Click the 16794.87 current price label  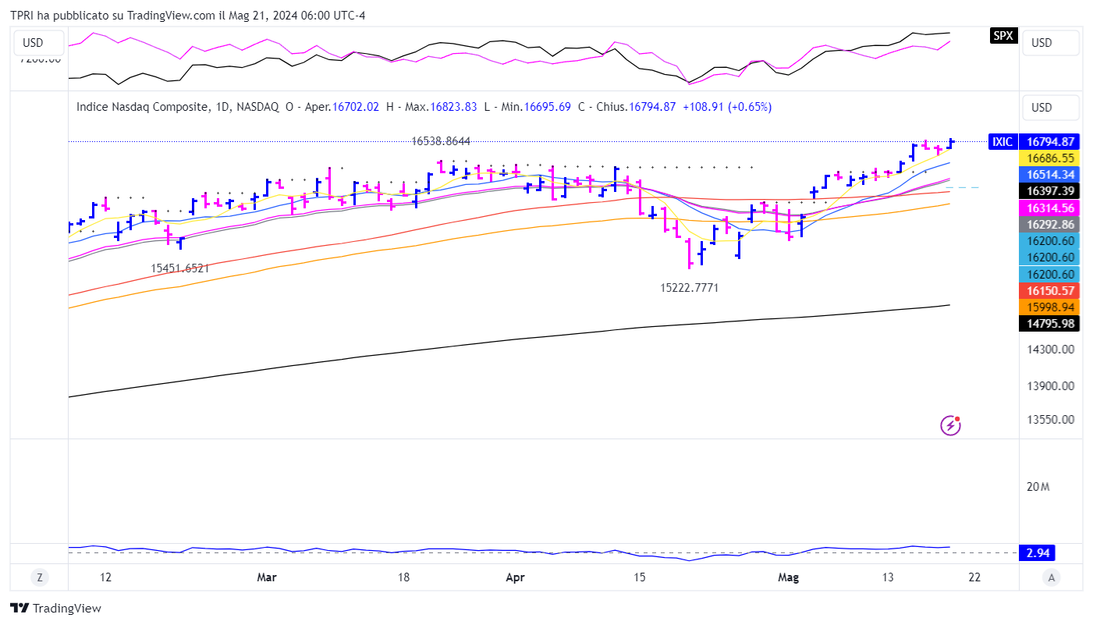(x=1050, y=142)
